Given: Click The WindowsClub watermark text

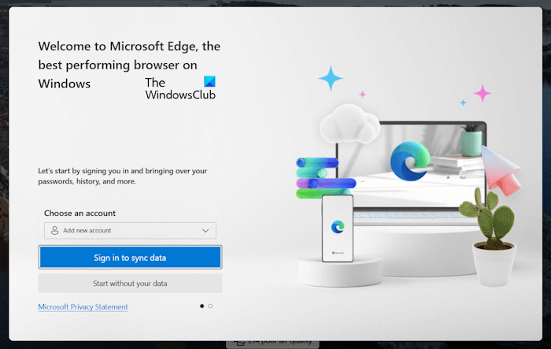Looking at the screenshot, I should [x=180, y=88].
